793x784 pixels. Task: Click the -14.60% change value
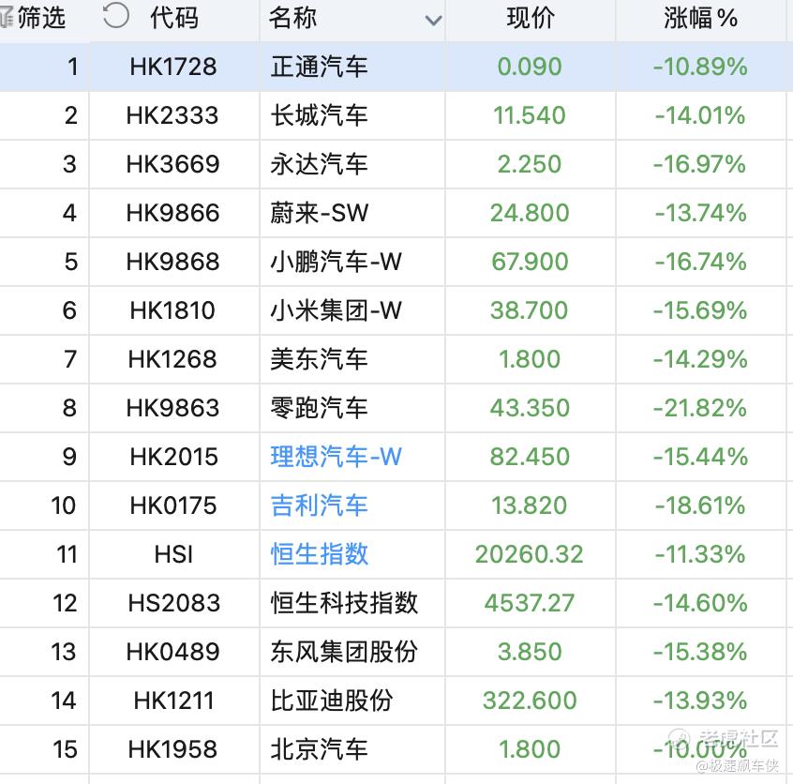700,603
